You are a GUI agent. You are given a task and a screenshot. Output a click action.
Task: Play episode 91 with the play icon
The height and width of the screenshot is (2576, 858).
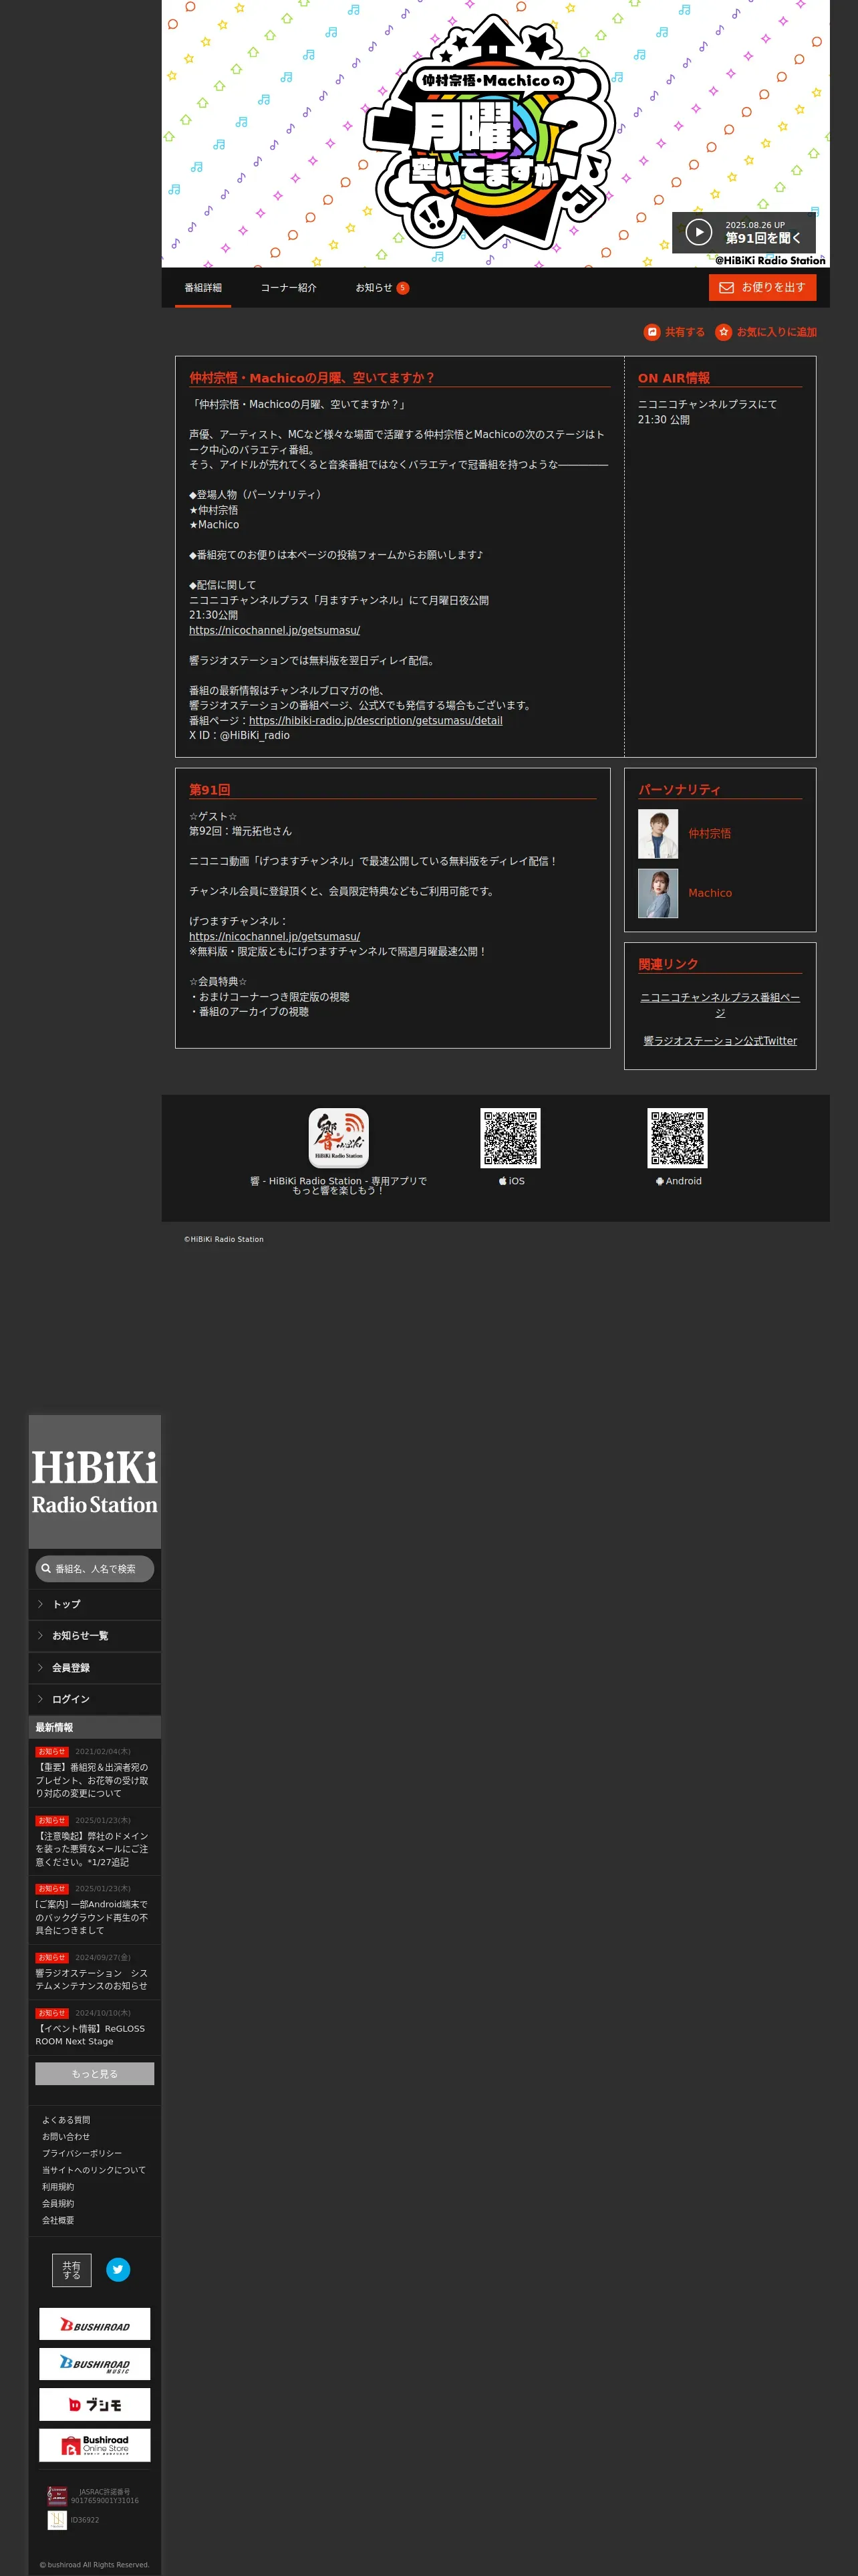click(x=698, y=232)
